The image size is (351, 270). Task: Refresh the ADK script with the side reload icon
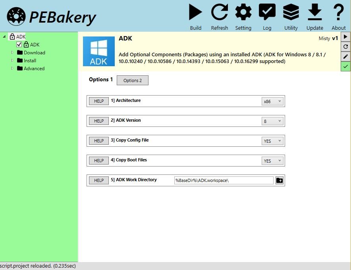pyautogui.click(x=345, y=46)
